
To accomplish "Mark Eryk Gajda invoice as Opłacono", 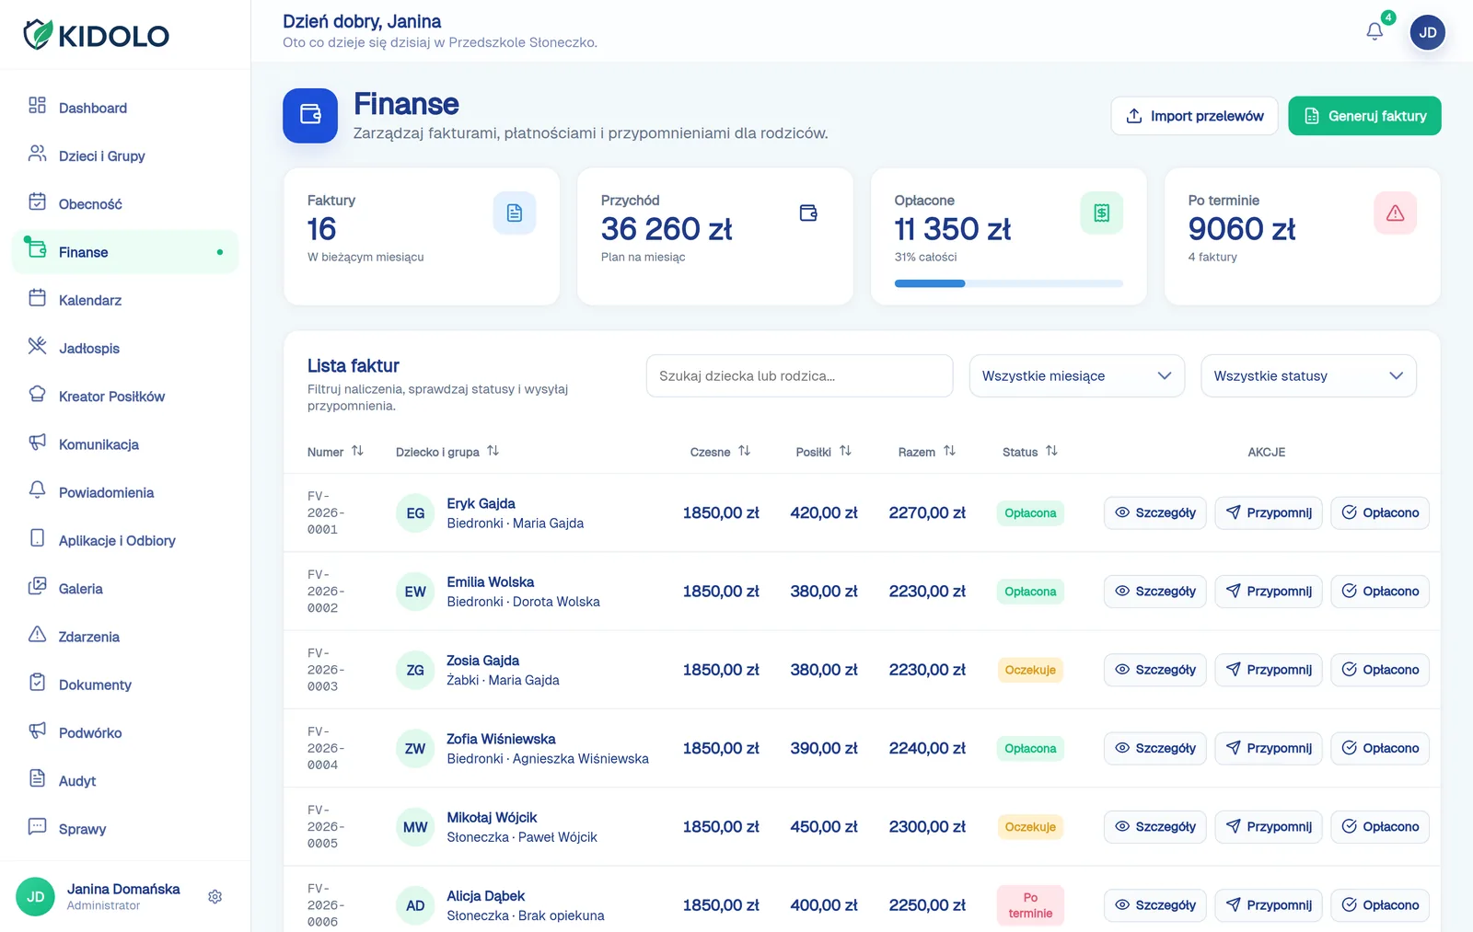I will [1380, 512].
